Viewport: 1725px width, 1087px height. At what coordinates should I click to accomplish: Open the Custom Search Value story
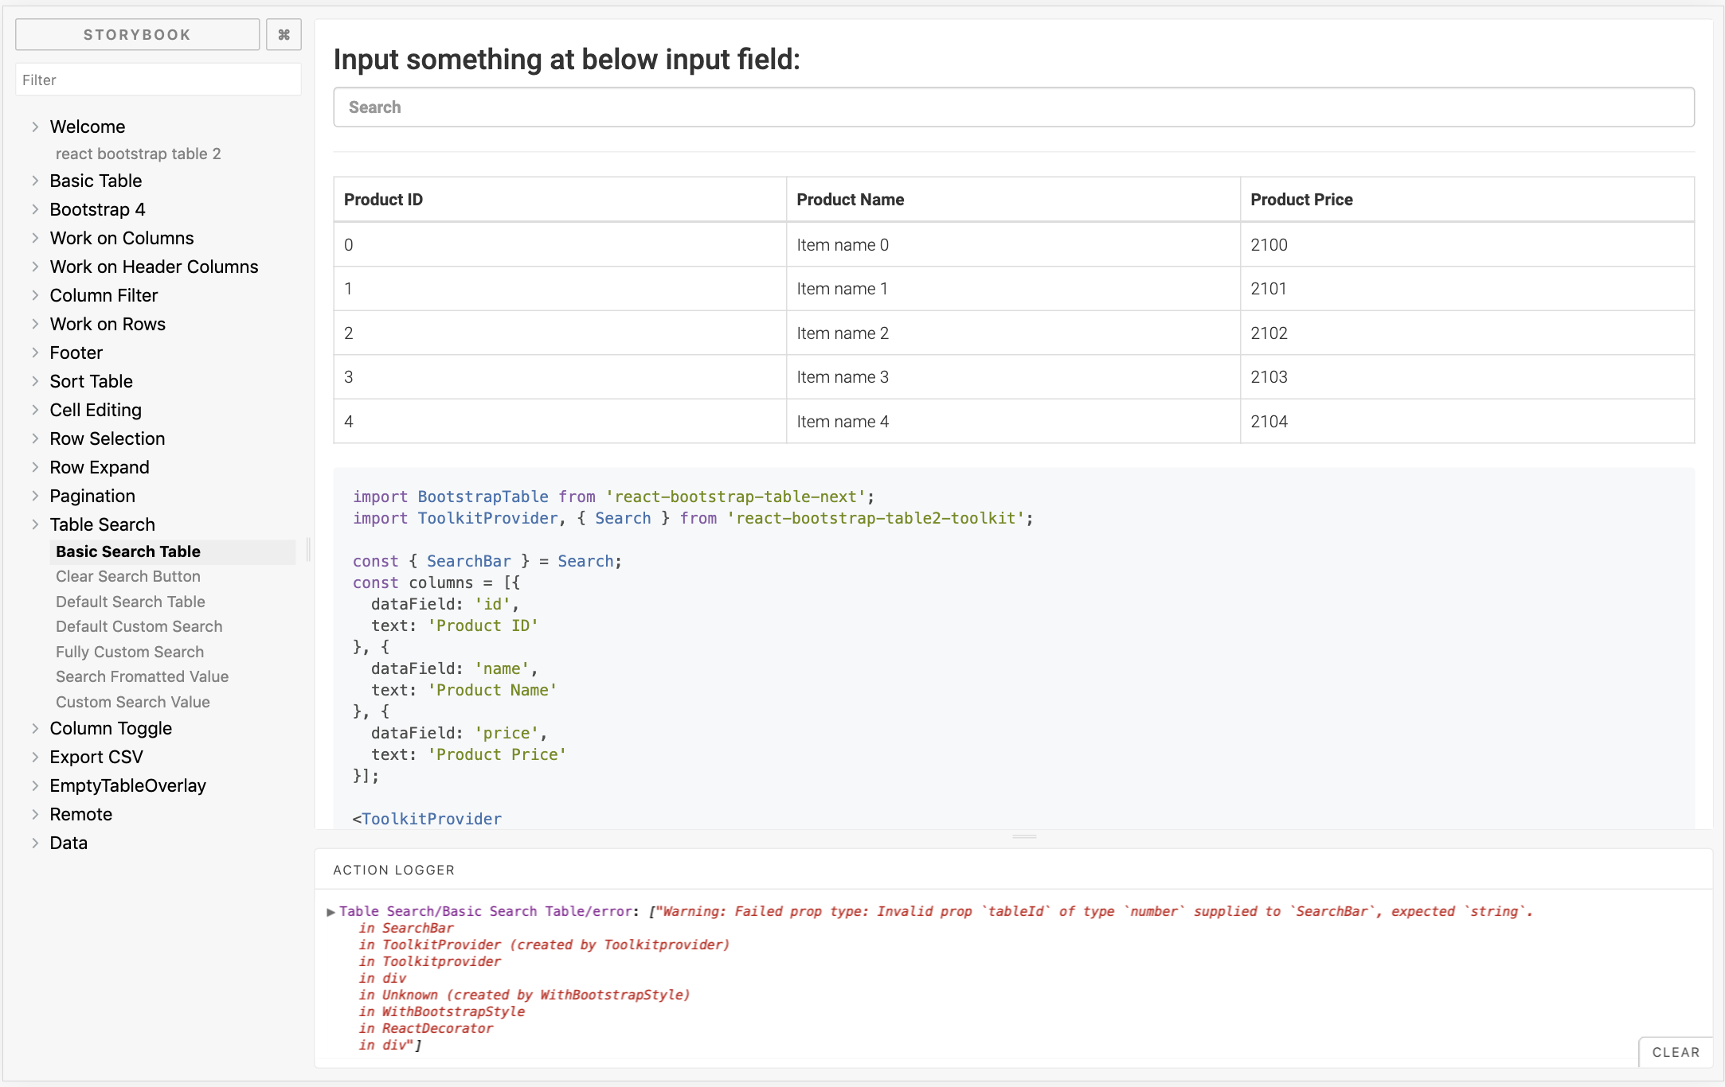132,702
